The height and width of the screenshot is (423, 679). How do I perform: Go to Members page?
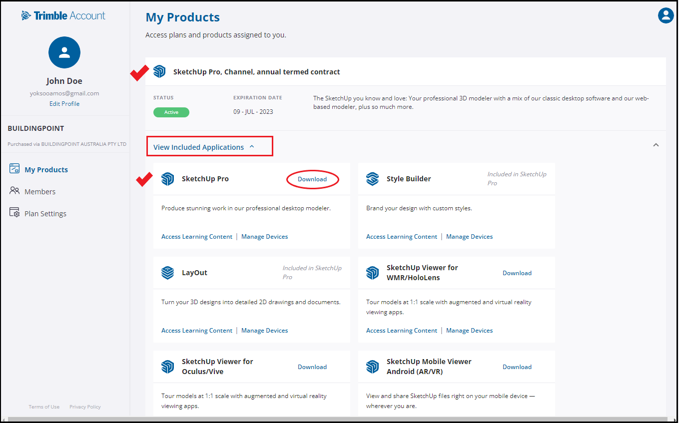(x=40, y=192)
